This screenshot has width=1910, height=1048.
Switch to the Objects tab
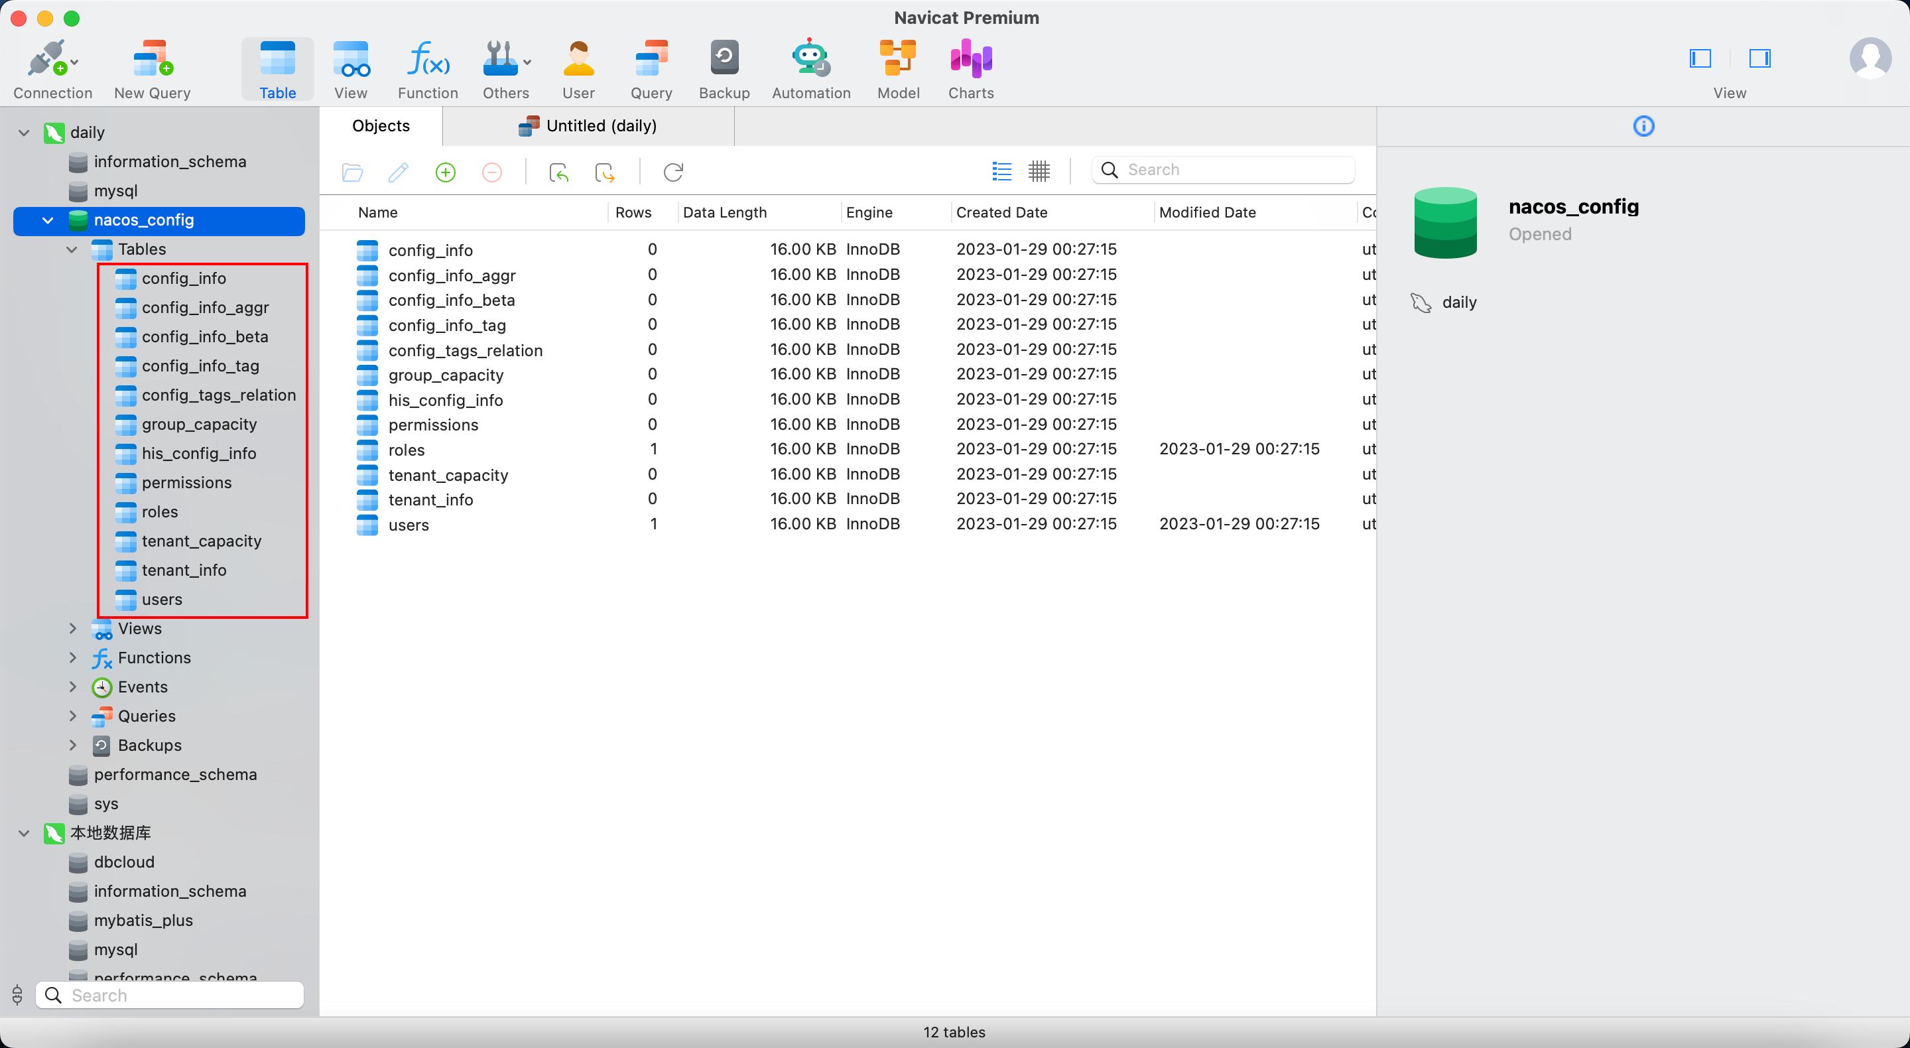pyautogui.click(x=381, y=126)
